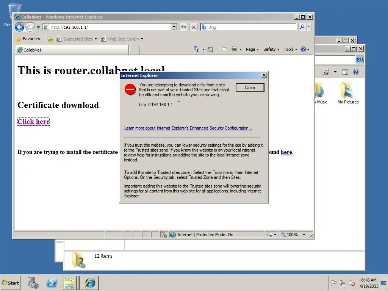Open Enhanced Security Configuration learn more link
Screen dimensions: 388x291
pos(188,128)
